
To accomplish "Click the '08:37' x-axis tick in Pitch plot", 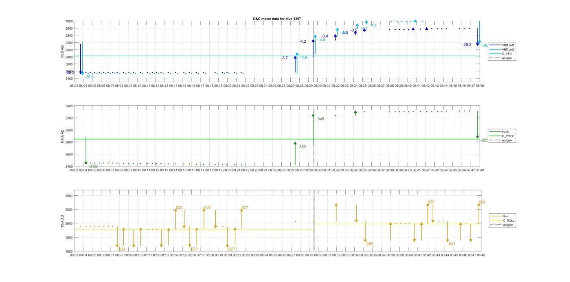I will [x=381, y=171].
